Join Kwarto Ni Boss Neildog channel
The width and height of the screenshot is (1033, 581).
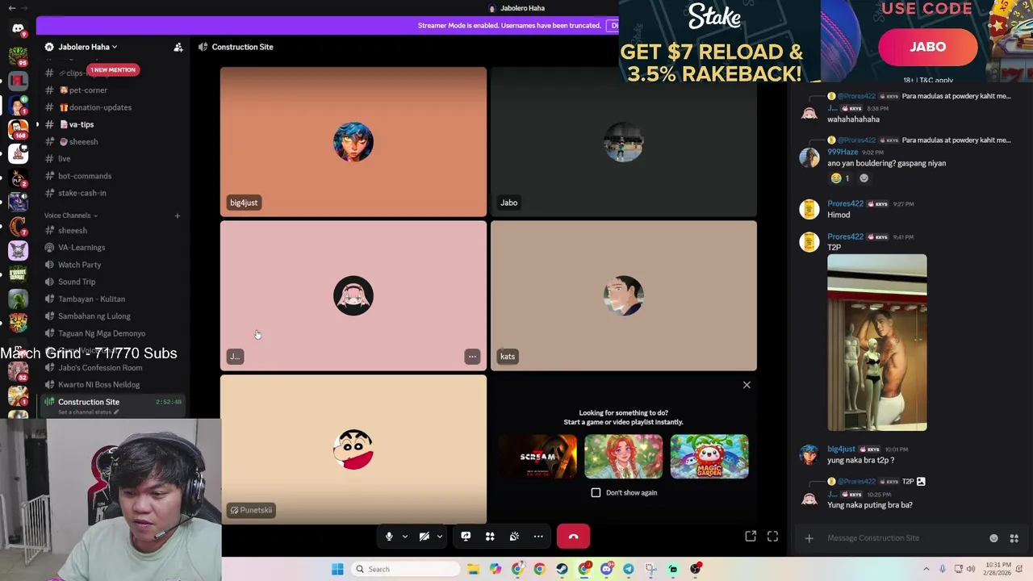[98, 385]
